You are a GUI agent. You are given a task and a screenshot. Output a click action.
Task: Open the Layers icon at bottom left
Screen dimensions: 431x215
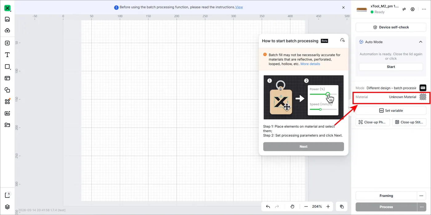7,207
